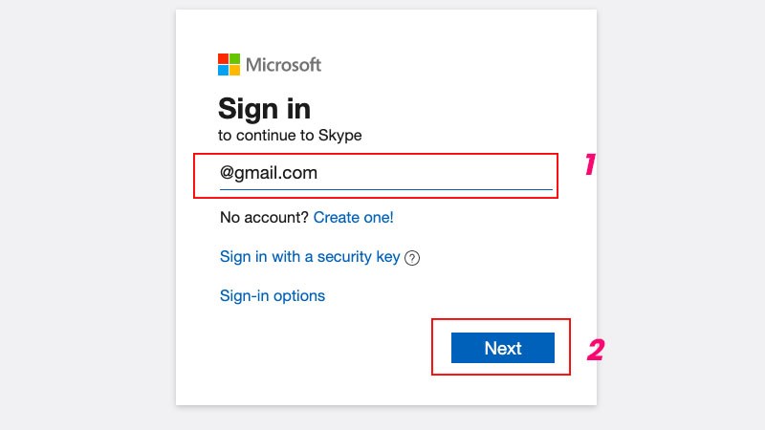Image resolution: width=765 pixels, height=430 pixels.
Task: Click the "Sign in" heading
Action: pos(264,108)
